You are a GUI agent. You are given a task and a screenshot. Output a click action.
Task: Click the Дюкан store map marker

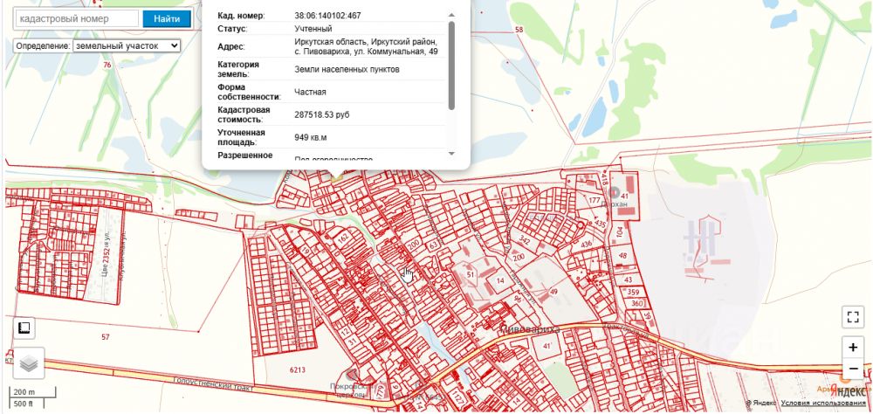615,193
